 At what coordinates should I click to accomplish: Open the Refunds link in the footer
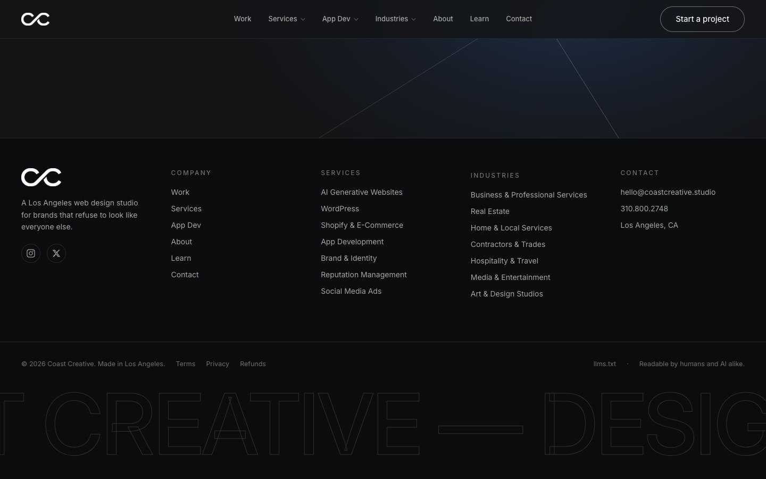(x=253, y=364)
